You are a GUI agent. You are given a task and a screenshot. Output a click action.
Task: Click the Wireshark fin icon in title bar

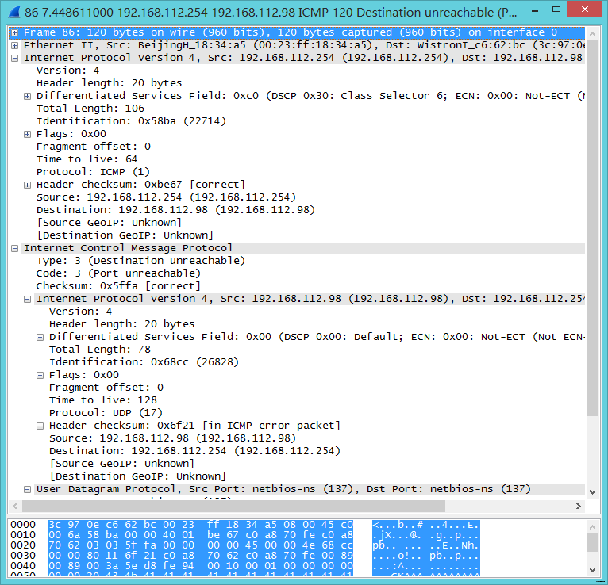(x=13, y=13)
